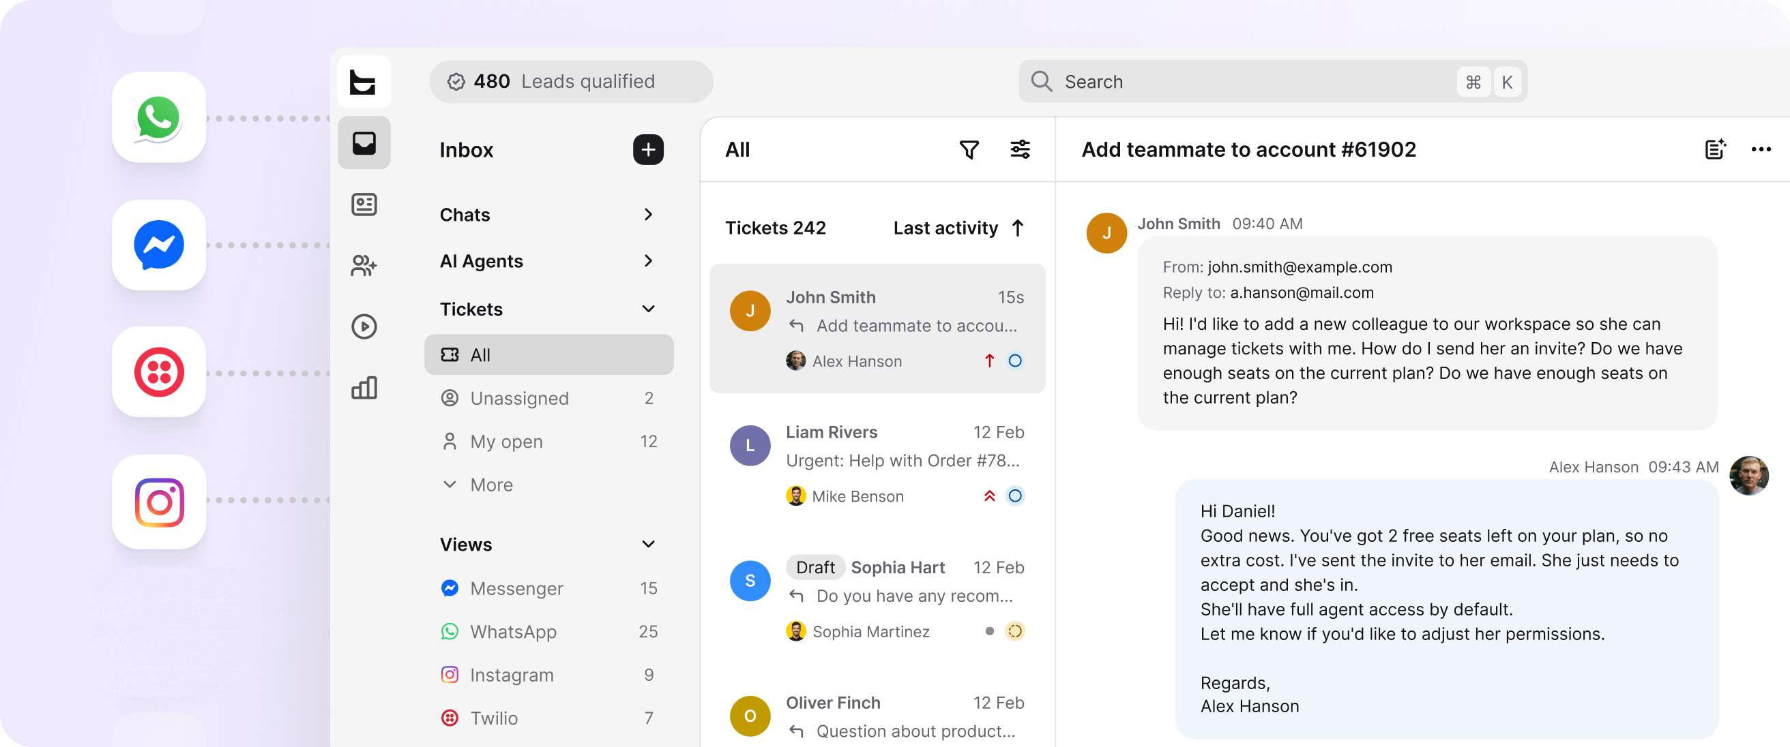Click Alex Hanson's avatar in the conversation
This screenshot has width=1790, height=747.
coord(1748,476)
